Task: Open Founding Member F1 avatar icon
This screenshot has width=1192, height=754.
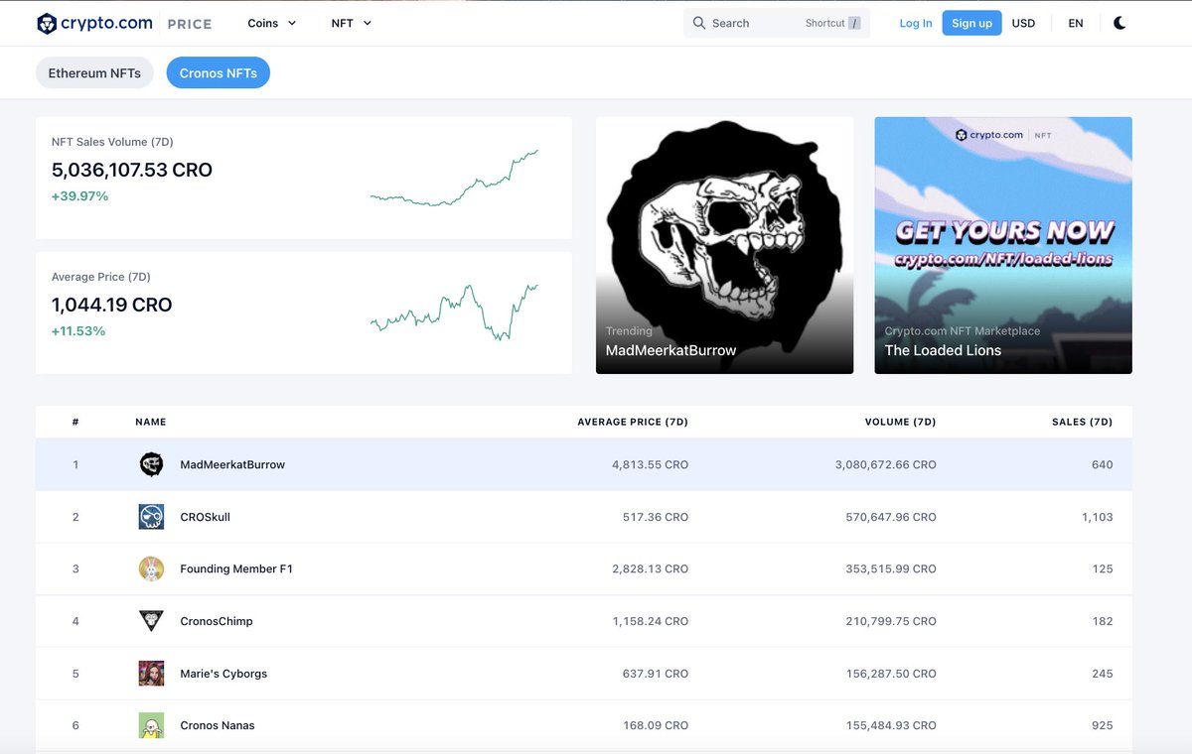Action: 151,568
